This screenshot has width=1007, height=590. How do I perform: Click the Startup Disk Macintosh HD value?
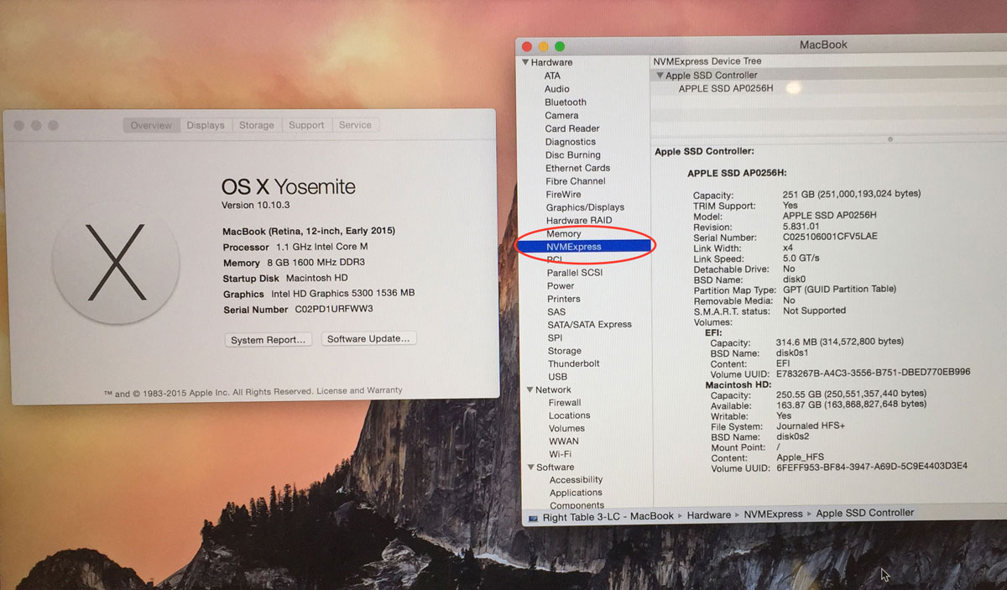click(x=316, y=278)
